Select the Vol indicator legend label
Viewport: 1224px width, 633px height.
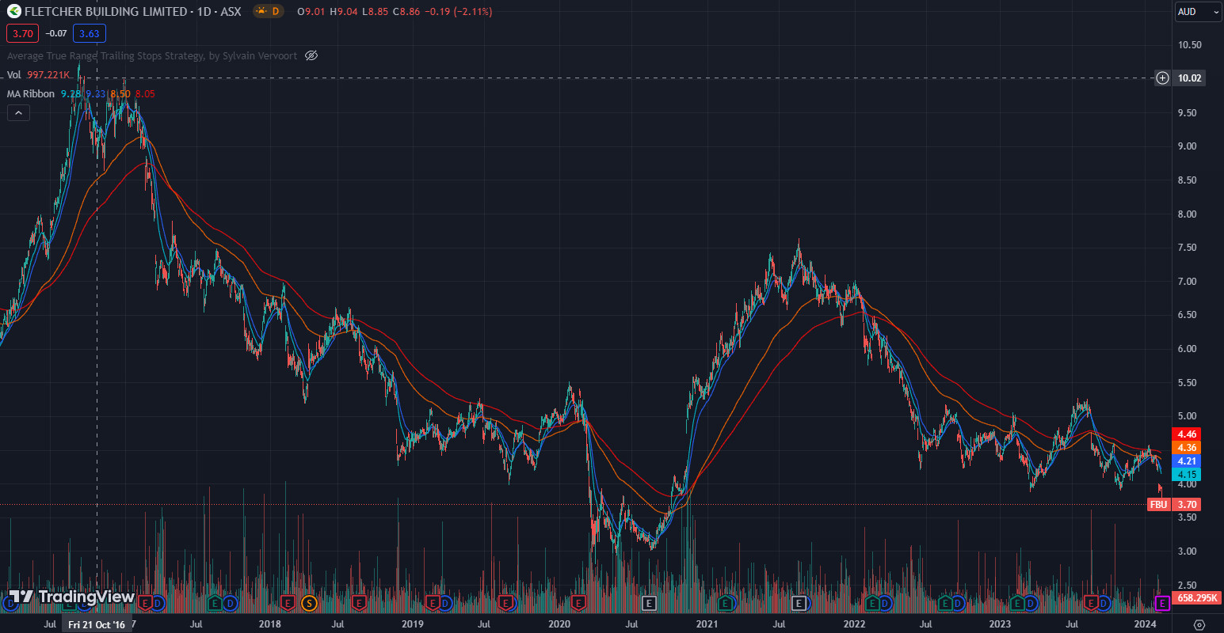(14, 74)
